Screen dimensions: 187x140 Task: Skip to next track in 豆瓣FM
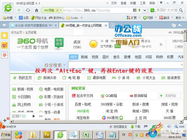pos(41,116)
